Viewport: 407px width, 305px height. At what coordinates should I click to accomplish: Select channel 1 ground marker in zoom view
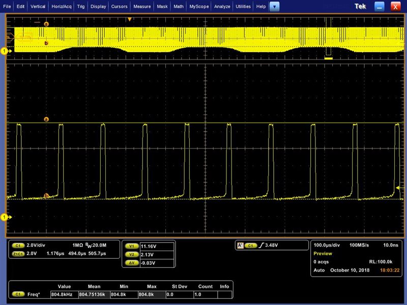[5, 217]
